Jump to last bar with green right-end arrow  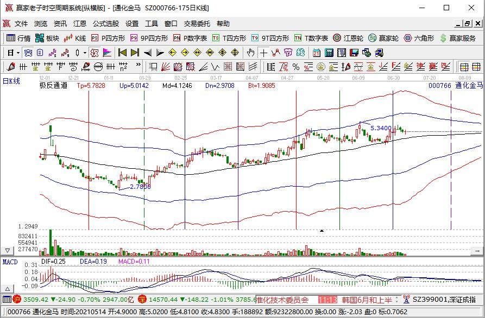[x=135, y=53]
